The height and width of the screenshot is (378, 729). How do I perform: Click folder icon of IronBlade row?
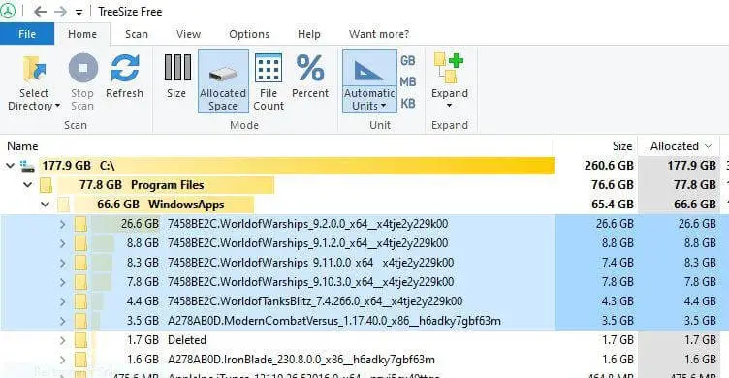point(80,360)
